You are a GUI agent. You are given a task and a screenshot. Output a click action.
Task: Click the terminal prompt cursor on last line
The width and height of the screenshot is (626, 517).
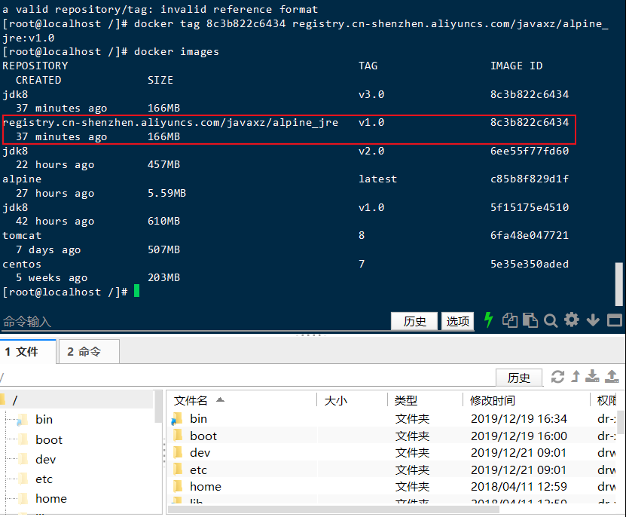coord(136,291)
